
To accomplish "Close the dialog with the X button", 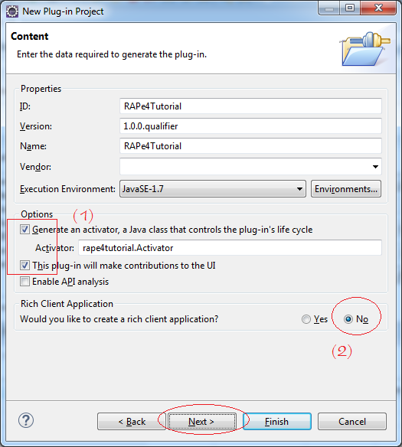I will (x=378, y=8).
